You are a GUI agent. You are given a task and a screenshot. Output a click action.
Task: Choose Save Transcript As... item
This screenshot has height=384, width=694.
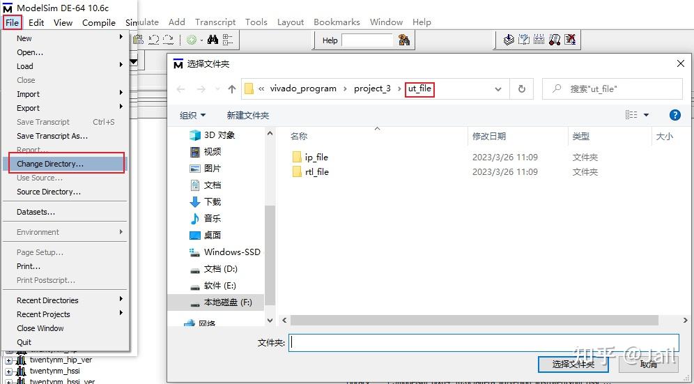[65, 136]
